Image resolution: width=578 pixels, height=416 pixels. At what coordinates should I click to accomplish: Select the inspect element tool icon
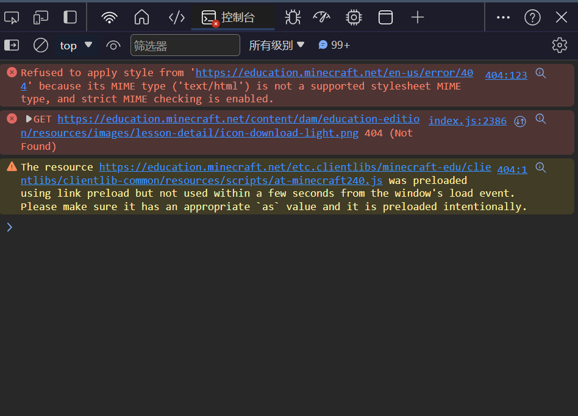(12, 18)
